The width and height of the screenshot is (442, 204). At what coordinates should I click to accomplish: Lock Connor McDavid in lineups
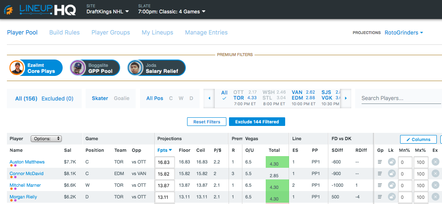click(x=391, y=174)
